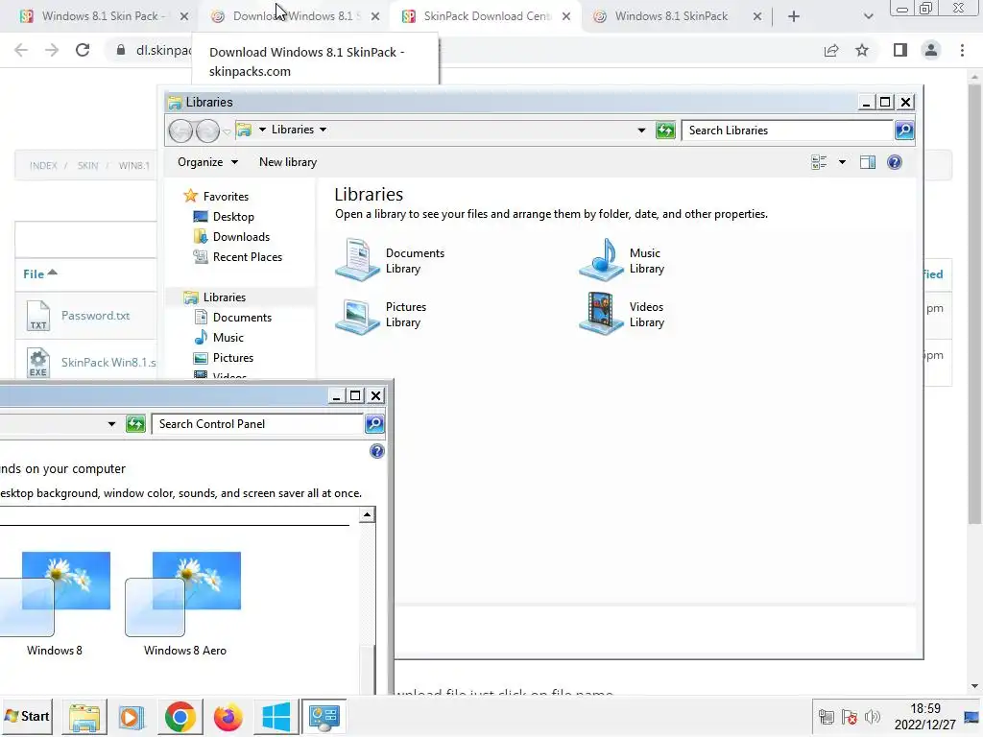
Task: Open Firefox from the taskbar
Action: (228, 717)
